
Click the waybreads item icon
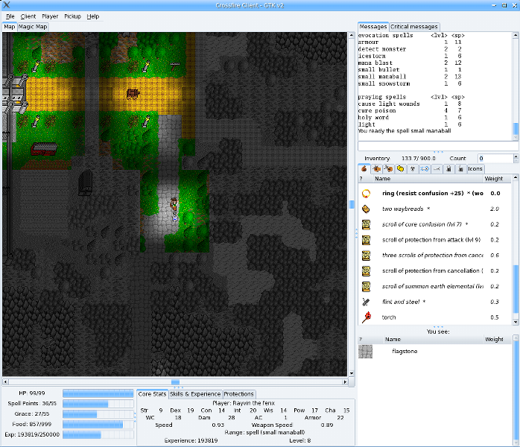[x=366, y=209]
